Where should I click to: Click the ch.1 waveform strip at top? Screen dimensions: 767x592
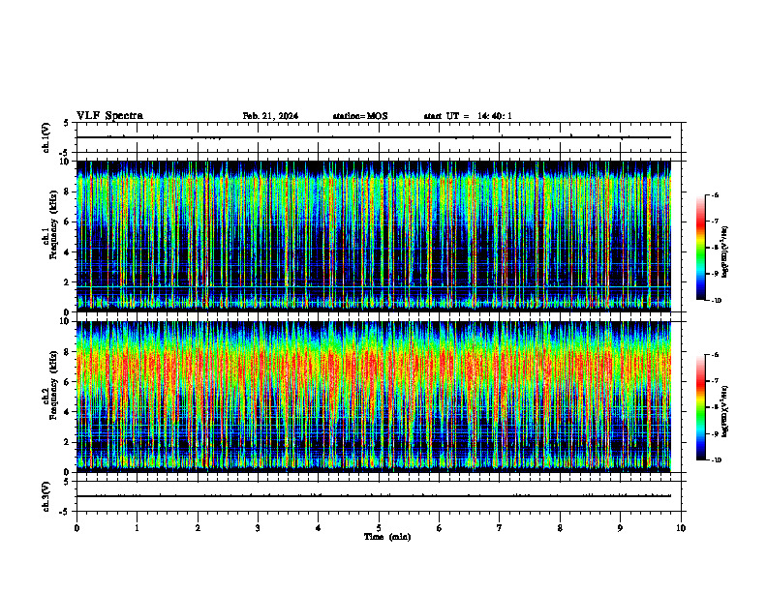coord(379,137)
